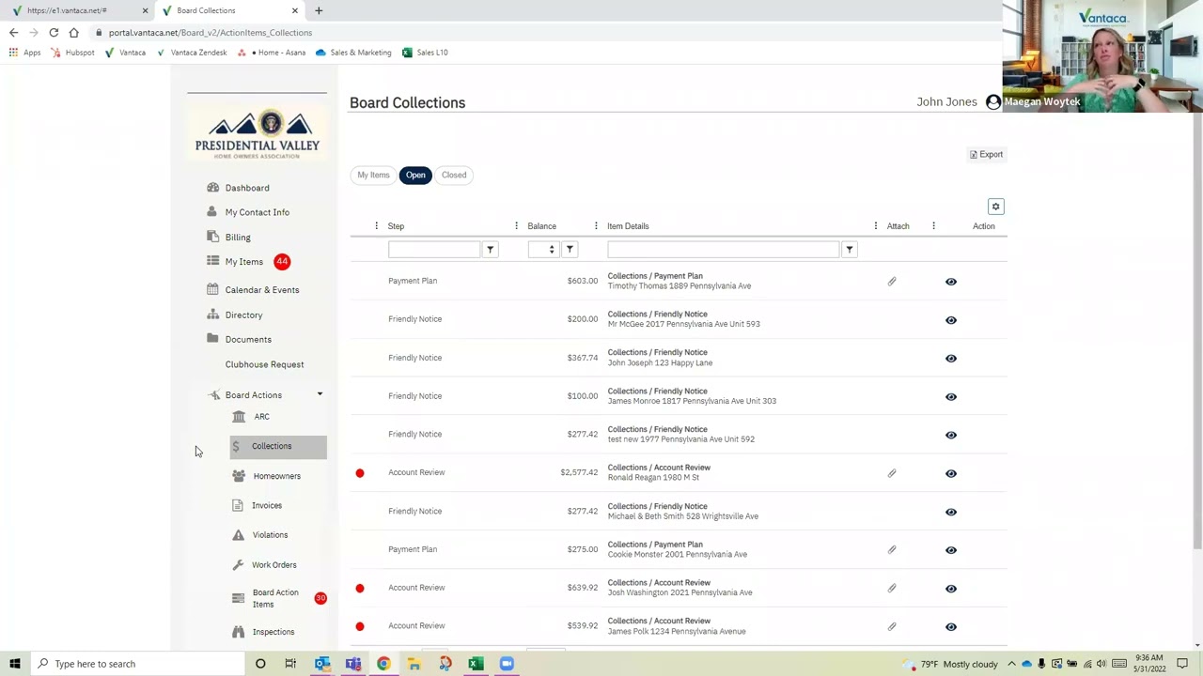Open Chrome from the taskbar

tap(383, 664)
